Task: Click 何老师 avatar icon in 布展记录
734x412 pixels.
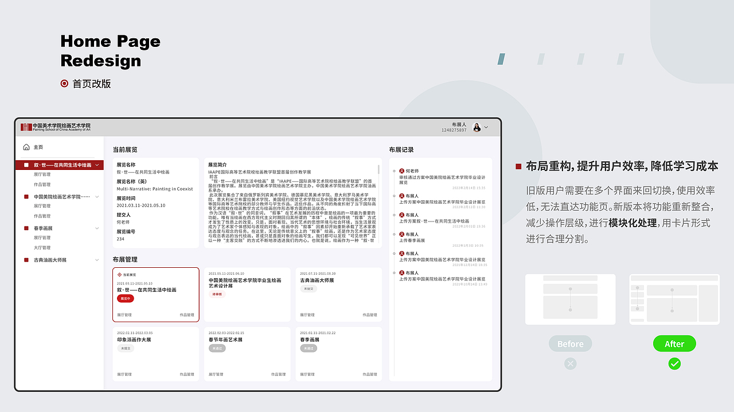Action: pos(402,171)
